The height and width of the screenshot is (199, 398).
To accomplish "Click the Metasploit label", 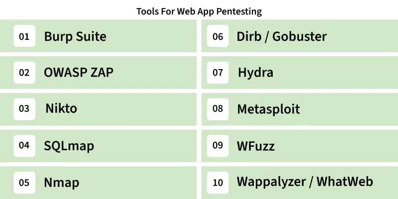I will pos(268,109).
